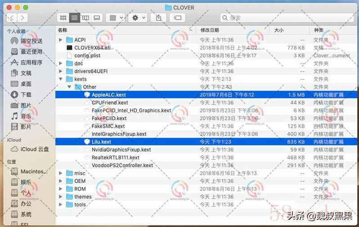The height and width of the screenshot is (227, 359).
Task: Collapse the Other folder
Action: [69, 87]
